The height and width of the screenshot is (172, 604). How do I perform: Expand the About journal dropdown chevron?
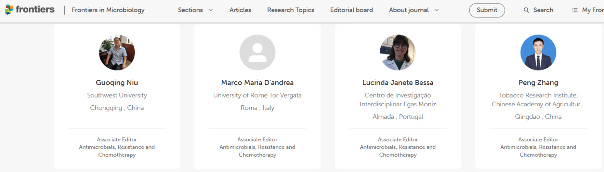pyautogui.click(x=436, y=10)
